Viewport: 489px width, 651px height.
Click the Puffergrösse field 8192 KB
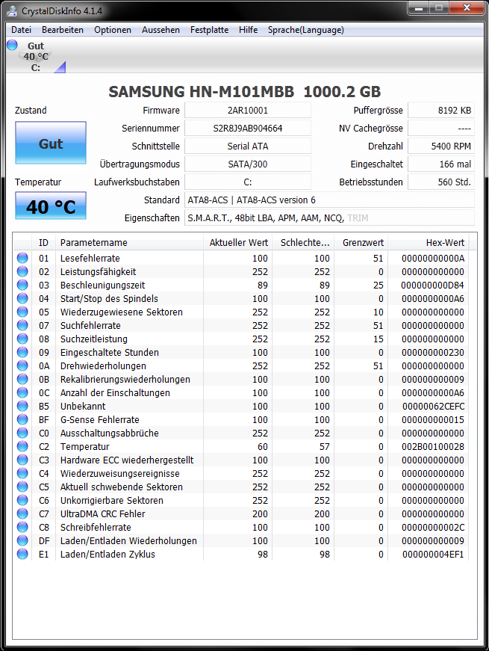pos(441,111)
